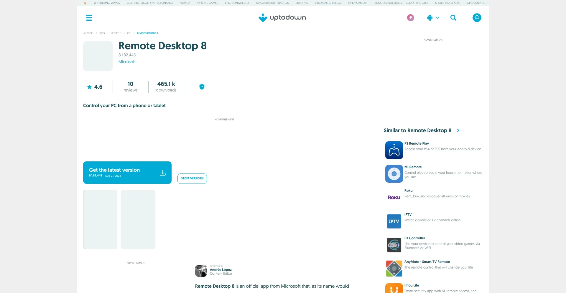566x293 pixels.
Task: Click the pink lightning bolt icon
Action: click(410, 18)
